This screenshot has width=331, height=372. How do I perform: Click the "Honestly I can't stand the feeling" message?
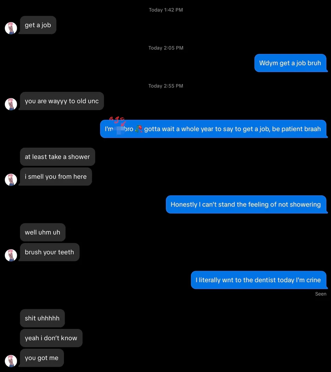point(246,204)
